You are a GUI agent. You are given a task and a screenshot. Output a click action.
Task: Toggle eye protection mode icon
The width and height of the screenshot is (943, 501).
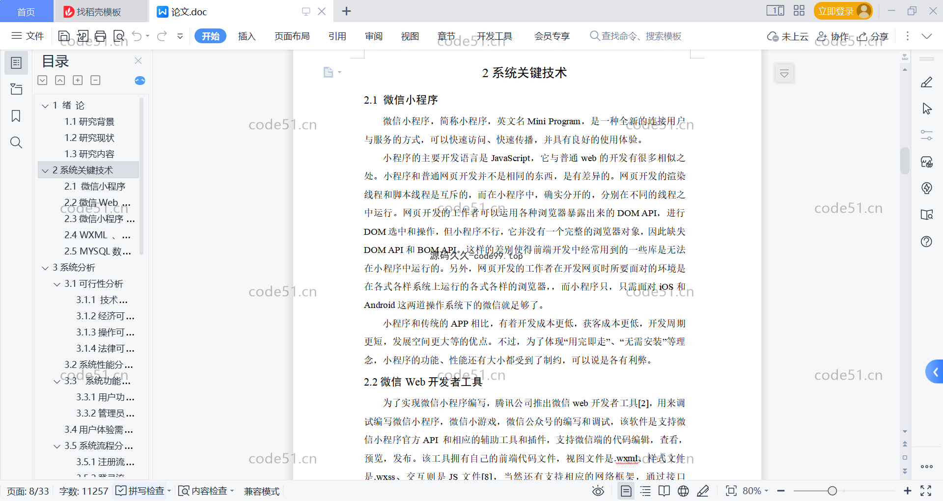(598, 491)
